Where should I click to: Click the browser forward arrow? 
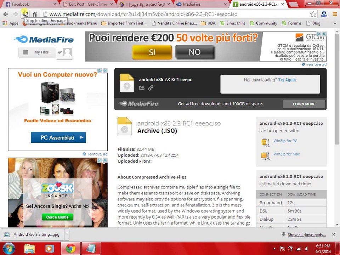[15, 14]
